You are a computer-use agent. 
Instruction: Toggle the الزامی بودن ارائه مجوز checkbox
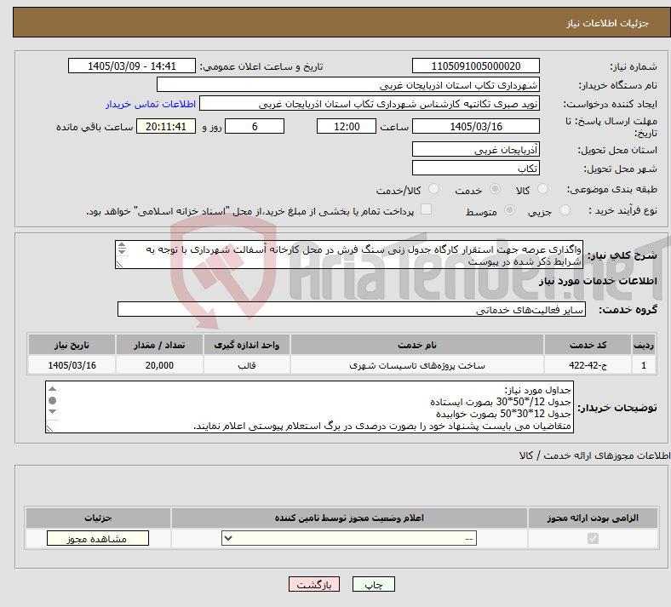594,538
